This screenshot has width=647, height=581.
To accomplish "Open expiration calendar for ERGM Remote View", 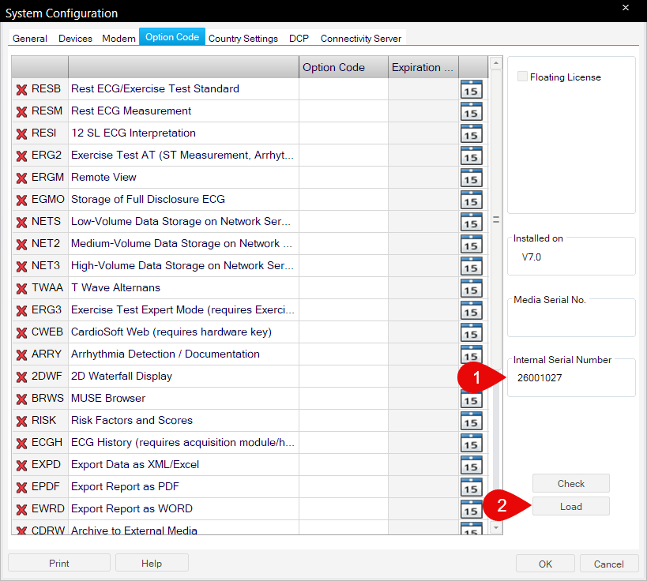I will [471, 178].
